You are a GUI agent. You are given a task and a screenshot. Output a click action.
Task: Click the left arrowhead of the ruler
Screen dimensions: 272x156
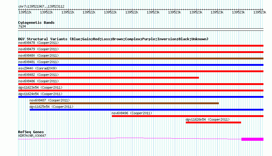click(x=19, y=9)
